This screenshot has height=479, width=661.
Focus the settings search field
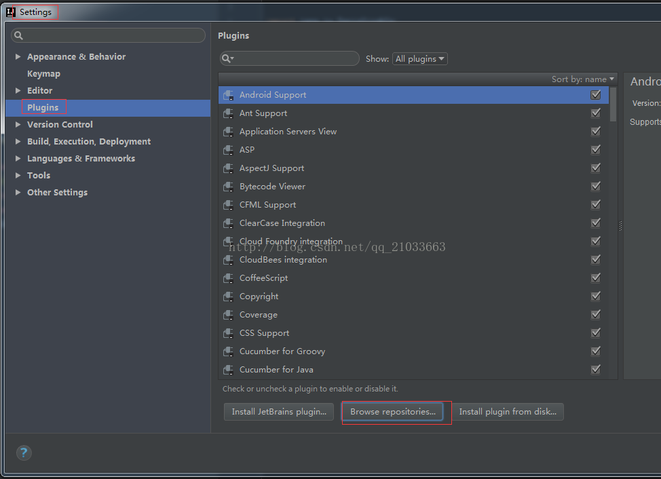(109, 35)
